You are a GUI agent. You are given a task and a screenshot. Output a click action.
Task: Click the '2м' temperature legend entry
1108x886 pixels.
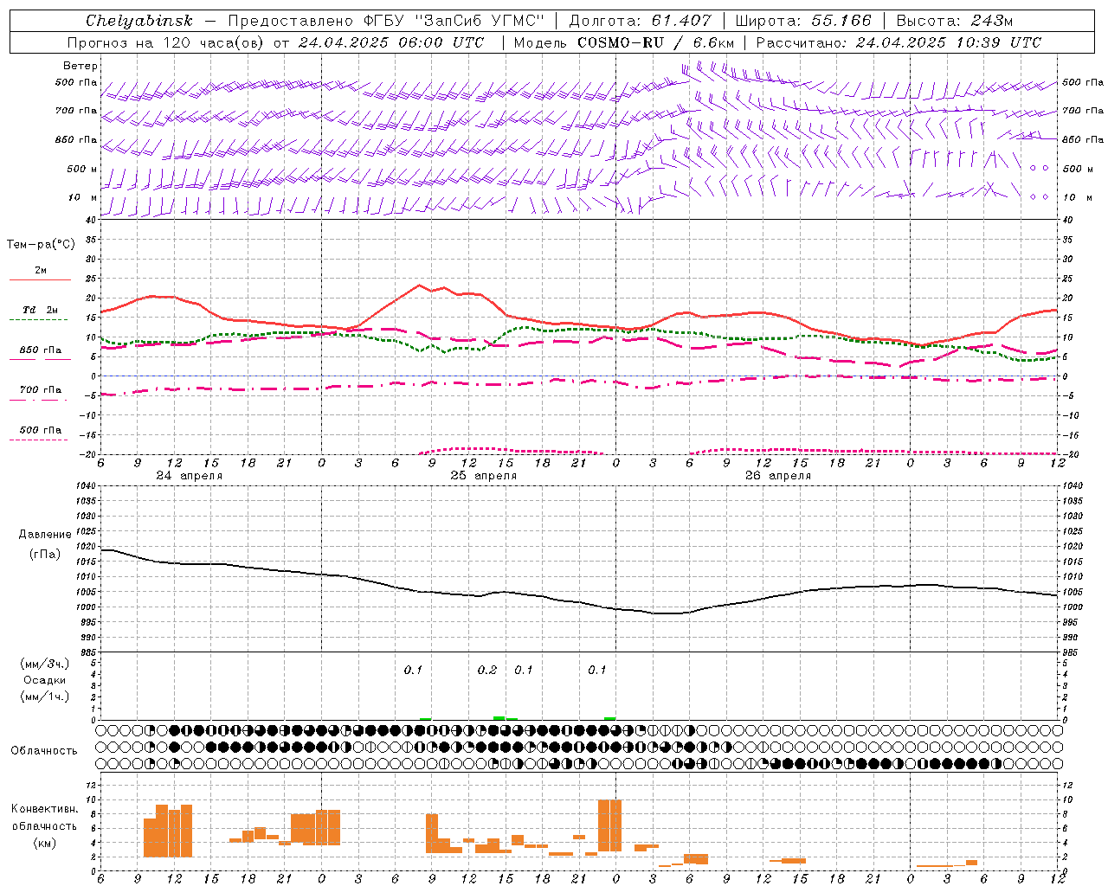pos(40,270)
